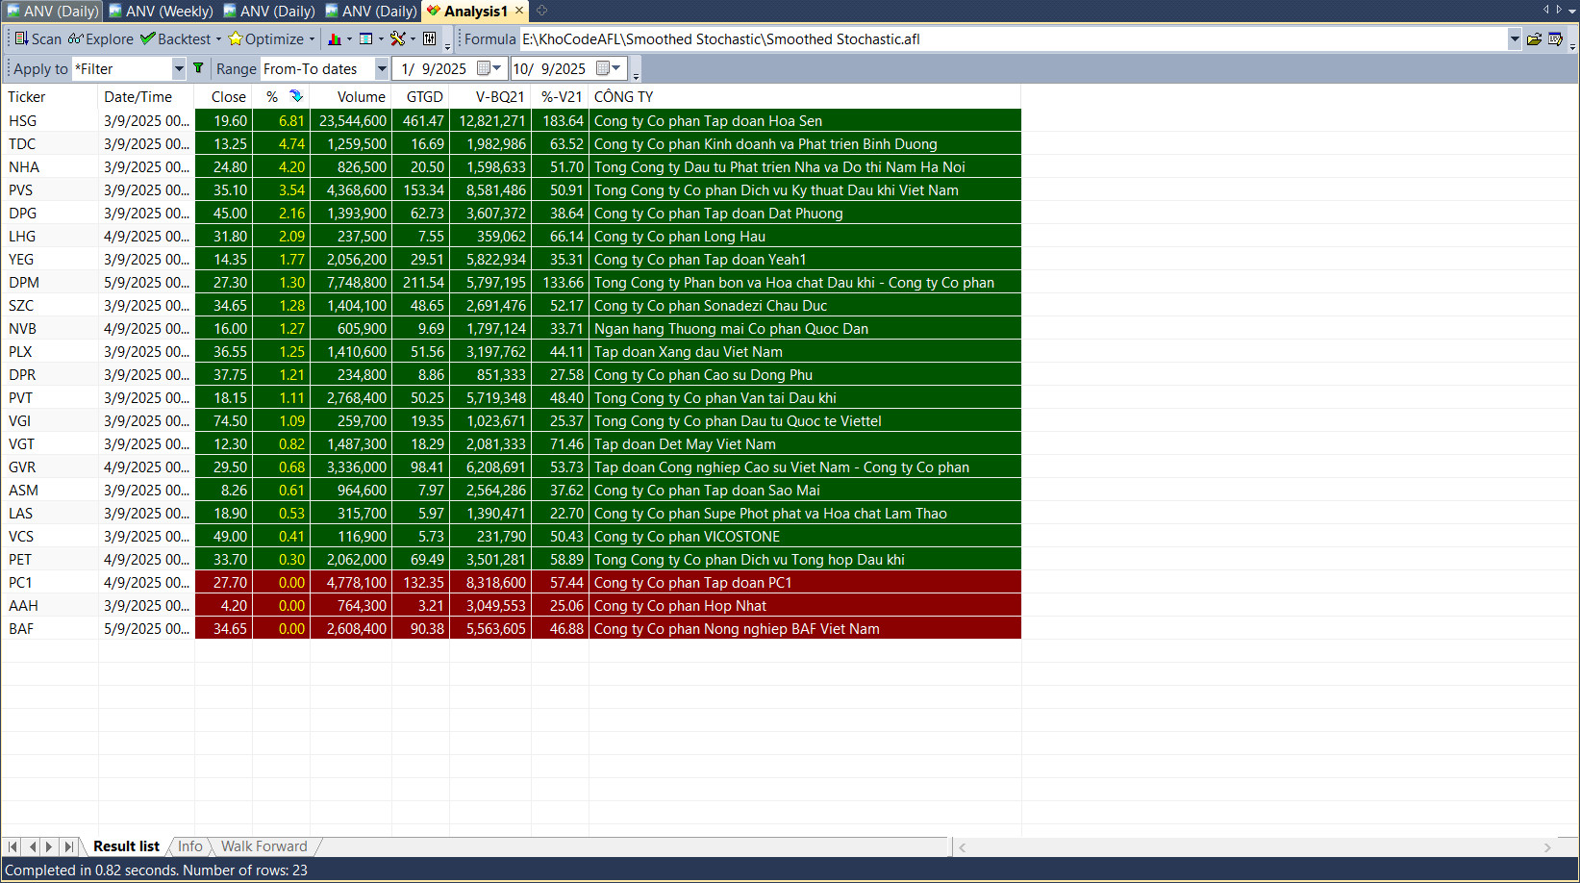Open the Range From-To dates dropdown
The image size is (1580, 883).
coord(382,69)
